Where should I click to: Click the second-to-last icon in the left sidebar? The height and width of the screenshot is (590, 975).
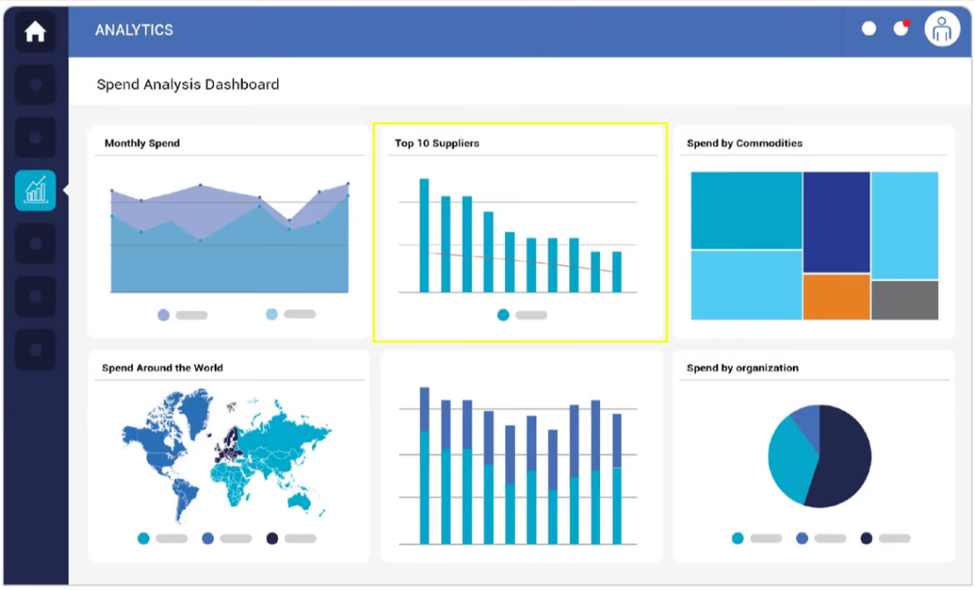35,295
